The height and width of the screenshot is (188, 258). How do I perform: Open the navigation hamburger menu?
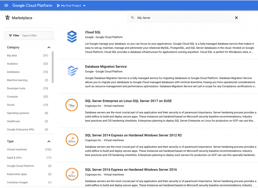pyautogui.click(x=6, y=5)
